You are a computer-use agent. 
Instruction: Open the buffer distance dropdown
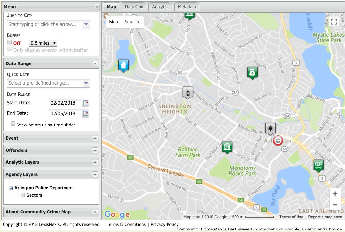43,43
